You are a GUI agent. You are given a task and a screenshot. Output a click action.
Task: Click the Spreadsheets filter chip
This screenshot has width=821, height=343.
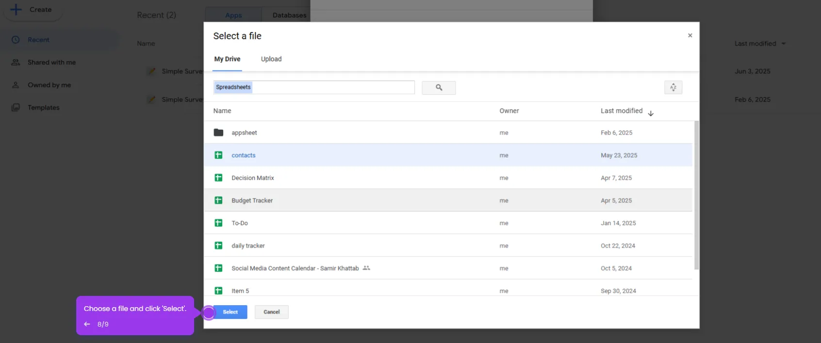point(233,87)
